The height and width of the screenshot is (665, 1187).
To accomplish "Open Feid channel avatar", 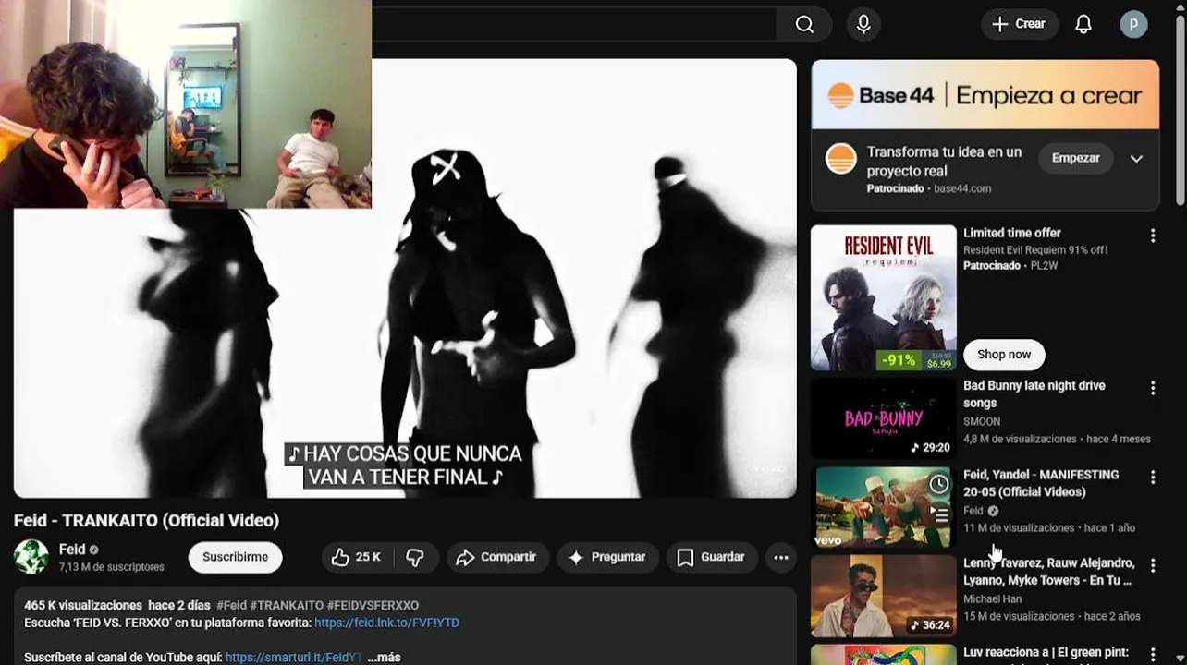I will pos(31,557).
